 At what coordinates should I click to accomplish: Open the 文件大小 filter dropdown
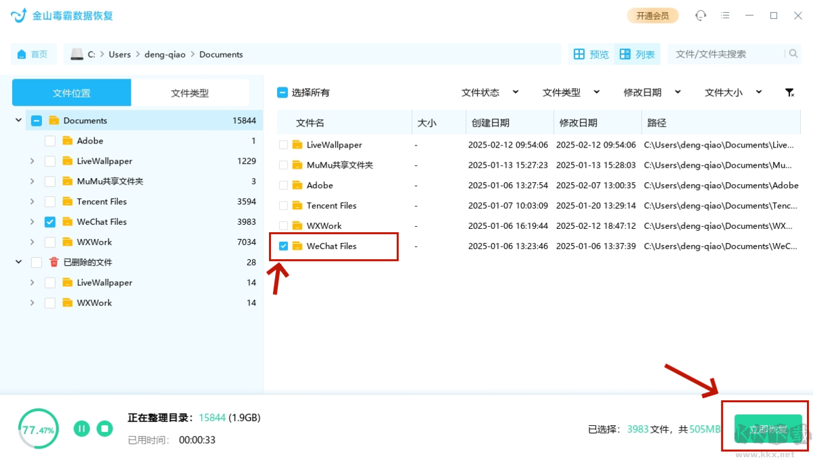tap(734, 93)
